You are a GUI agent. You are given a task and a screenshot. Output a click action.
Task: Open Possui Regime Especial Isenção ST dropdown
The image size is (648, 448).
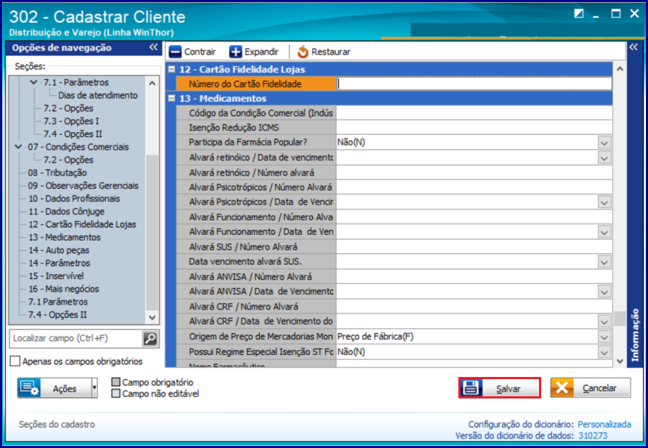[604, 352]
